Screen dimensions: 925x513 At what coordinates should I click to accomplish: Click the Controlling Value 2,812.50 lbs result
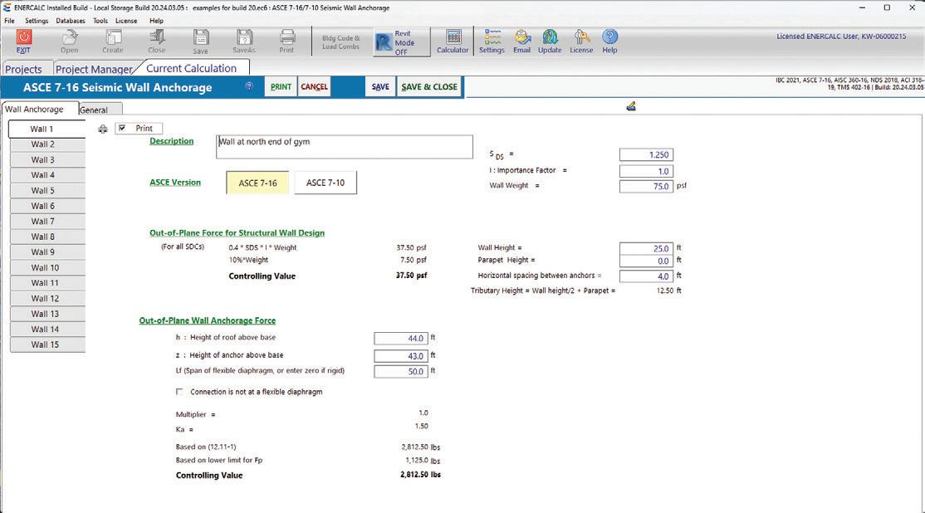click(x=420, y=475)
